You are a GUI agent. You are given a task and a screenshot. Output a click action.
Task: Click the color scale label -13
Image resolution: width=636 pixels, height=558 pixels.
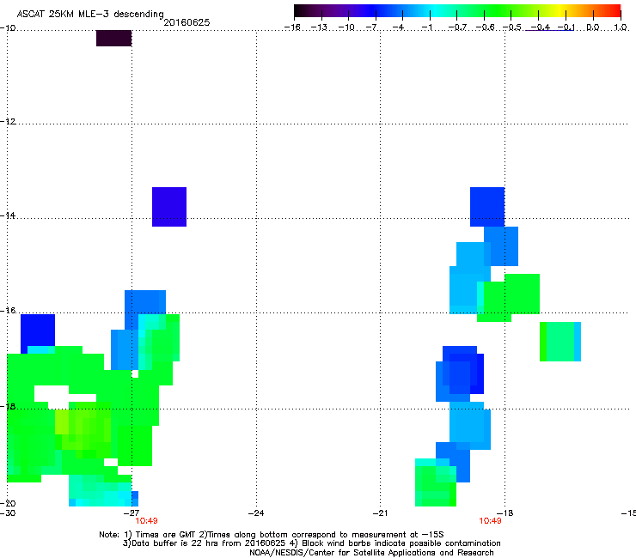point(319,27)
